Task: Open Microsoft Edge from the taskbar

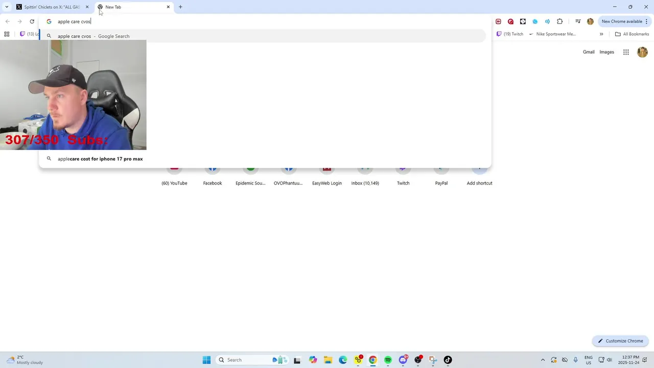Action: click(x=343, y=360)
